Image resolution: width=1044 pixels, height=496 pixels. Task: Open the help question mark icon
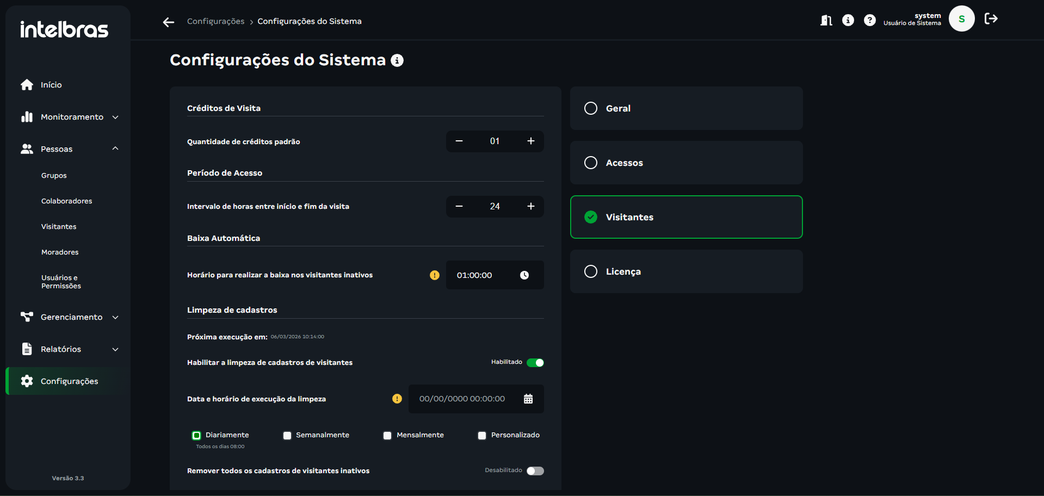click(x=869, y=20)
